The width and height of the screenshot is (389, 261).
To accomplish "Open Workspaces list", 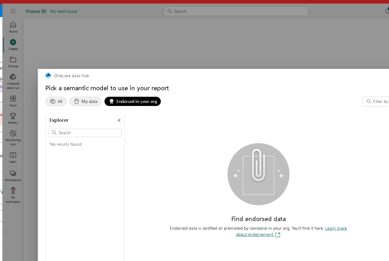I will point(13,176).
